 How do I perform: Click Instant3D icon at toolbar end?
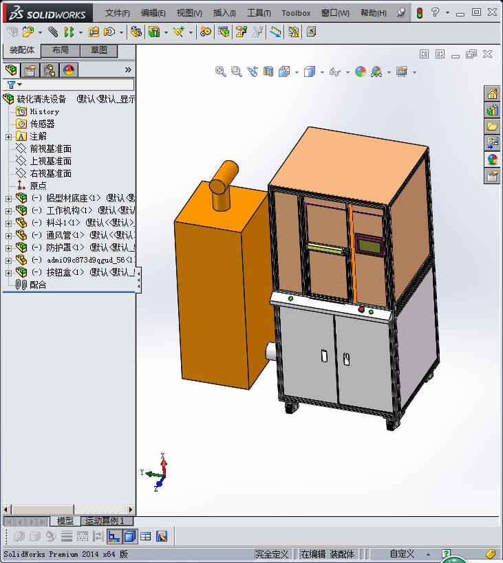tap(311, 32)
